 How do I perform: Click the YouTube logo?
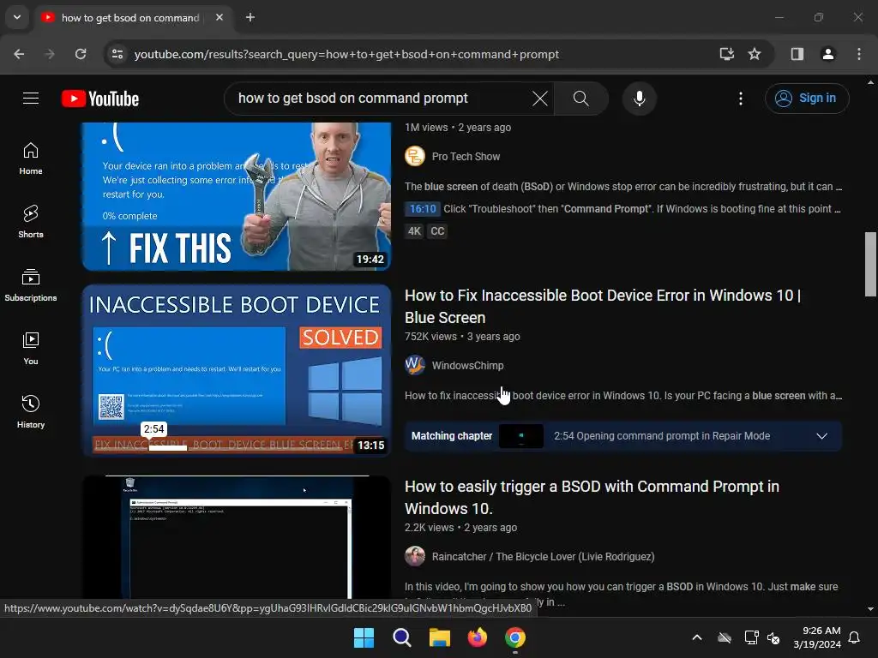point(100,99)
